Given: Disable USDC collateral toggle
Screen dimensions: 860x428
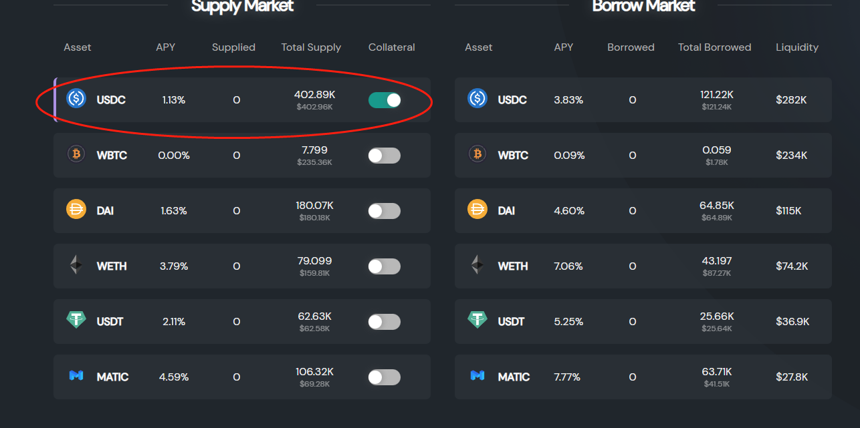Looking at the screenshot, I should point(385,100).
